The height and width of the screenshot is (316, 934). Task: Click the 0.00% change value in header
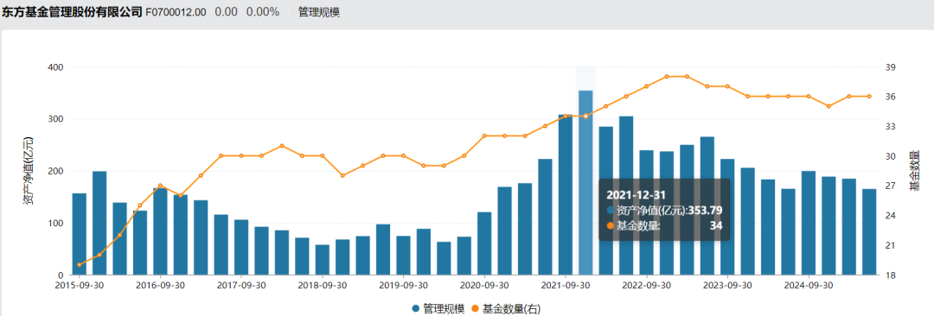(263, 12)
